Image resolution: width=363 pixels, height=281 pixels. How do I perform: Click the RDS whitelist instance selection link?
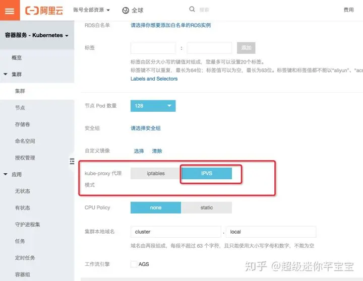pos(170,25)
